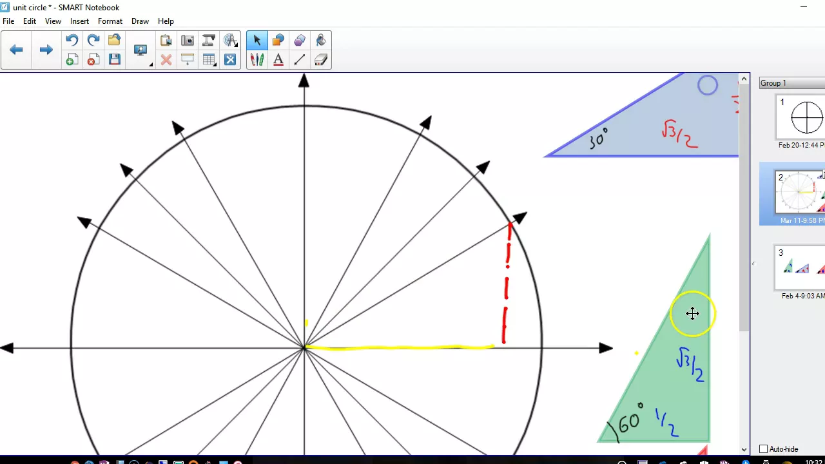Image resolution: width=825 pixels, height=464 pixels.
Task: Insert a table from toolbar
Action: [208, 60]
